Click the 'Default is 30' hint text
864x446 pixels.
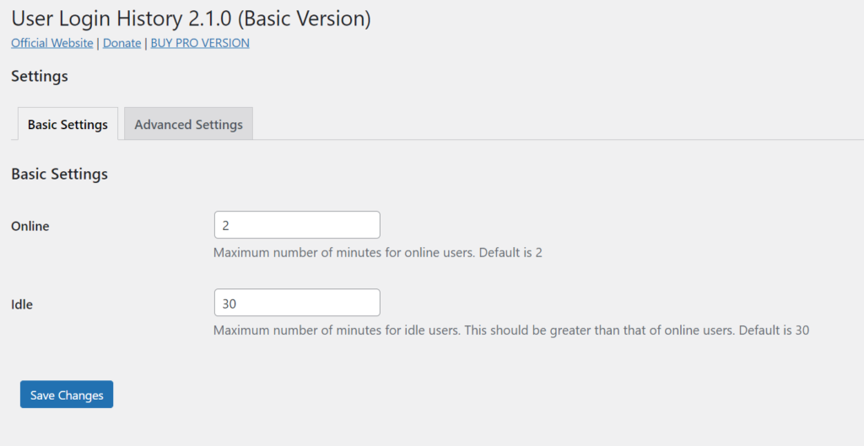774,330
